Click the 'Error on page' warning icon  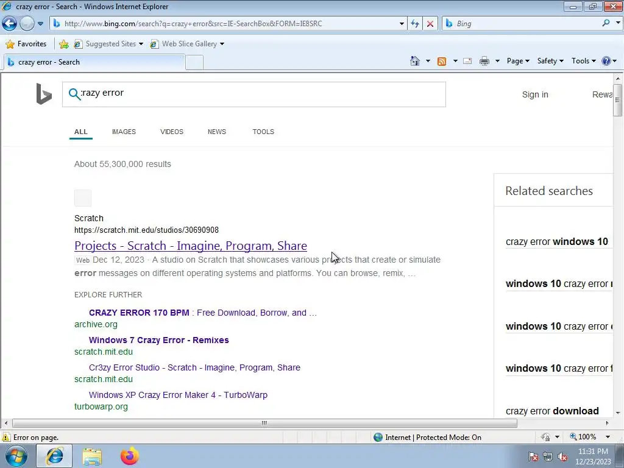[6, 438]
